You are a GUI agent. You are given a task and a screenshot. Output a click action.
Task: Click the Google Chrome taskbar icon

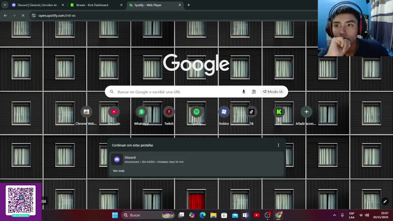[x=278, y=215]
